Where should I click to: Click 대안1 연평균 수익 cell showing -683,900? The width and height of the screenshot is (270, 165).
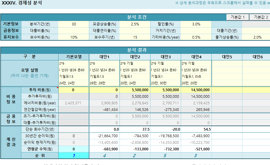click(x=104, y=149)
